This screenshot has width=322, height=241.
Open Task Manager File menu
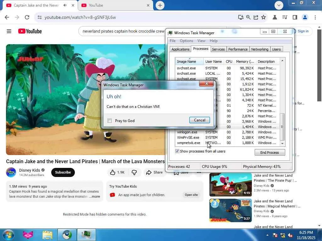(x=173, y=41)
